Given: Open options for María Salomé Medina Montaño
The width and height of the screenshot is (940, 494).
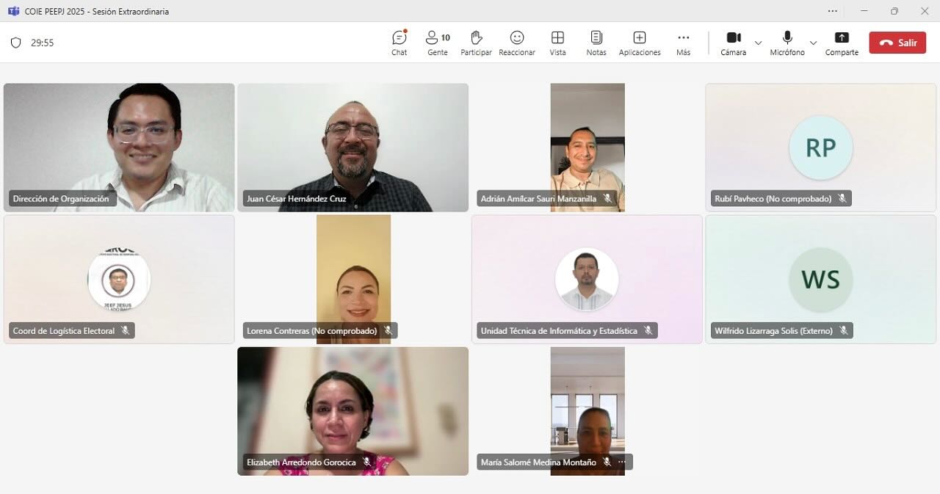Looking at the screenshot, I should click(622, 462).
